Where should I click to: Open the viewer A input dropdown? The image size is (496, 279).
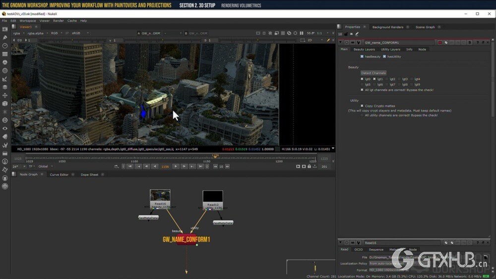(151, 33)
